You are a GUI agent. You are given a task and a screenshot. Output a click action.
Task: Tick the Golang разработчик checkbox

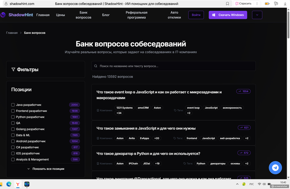tap(13, 129)
